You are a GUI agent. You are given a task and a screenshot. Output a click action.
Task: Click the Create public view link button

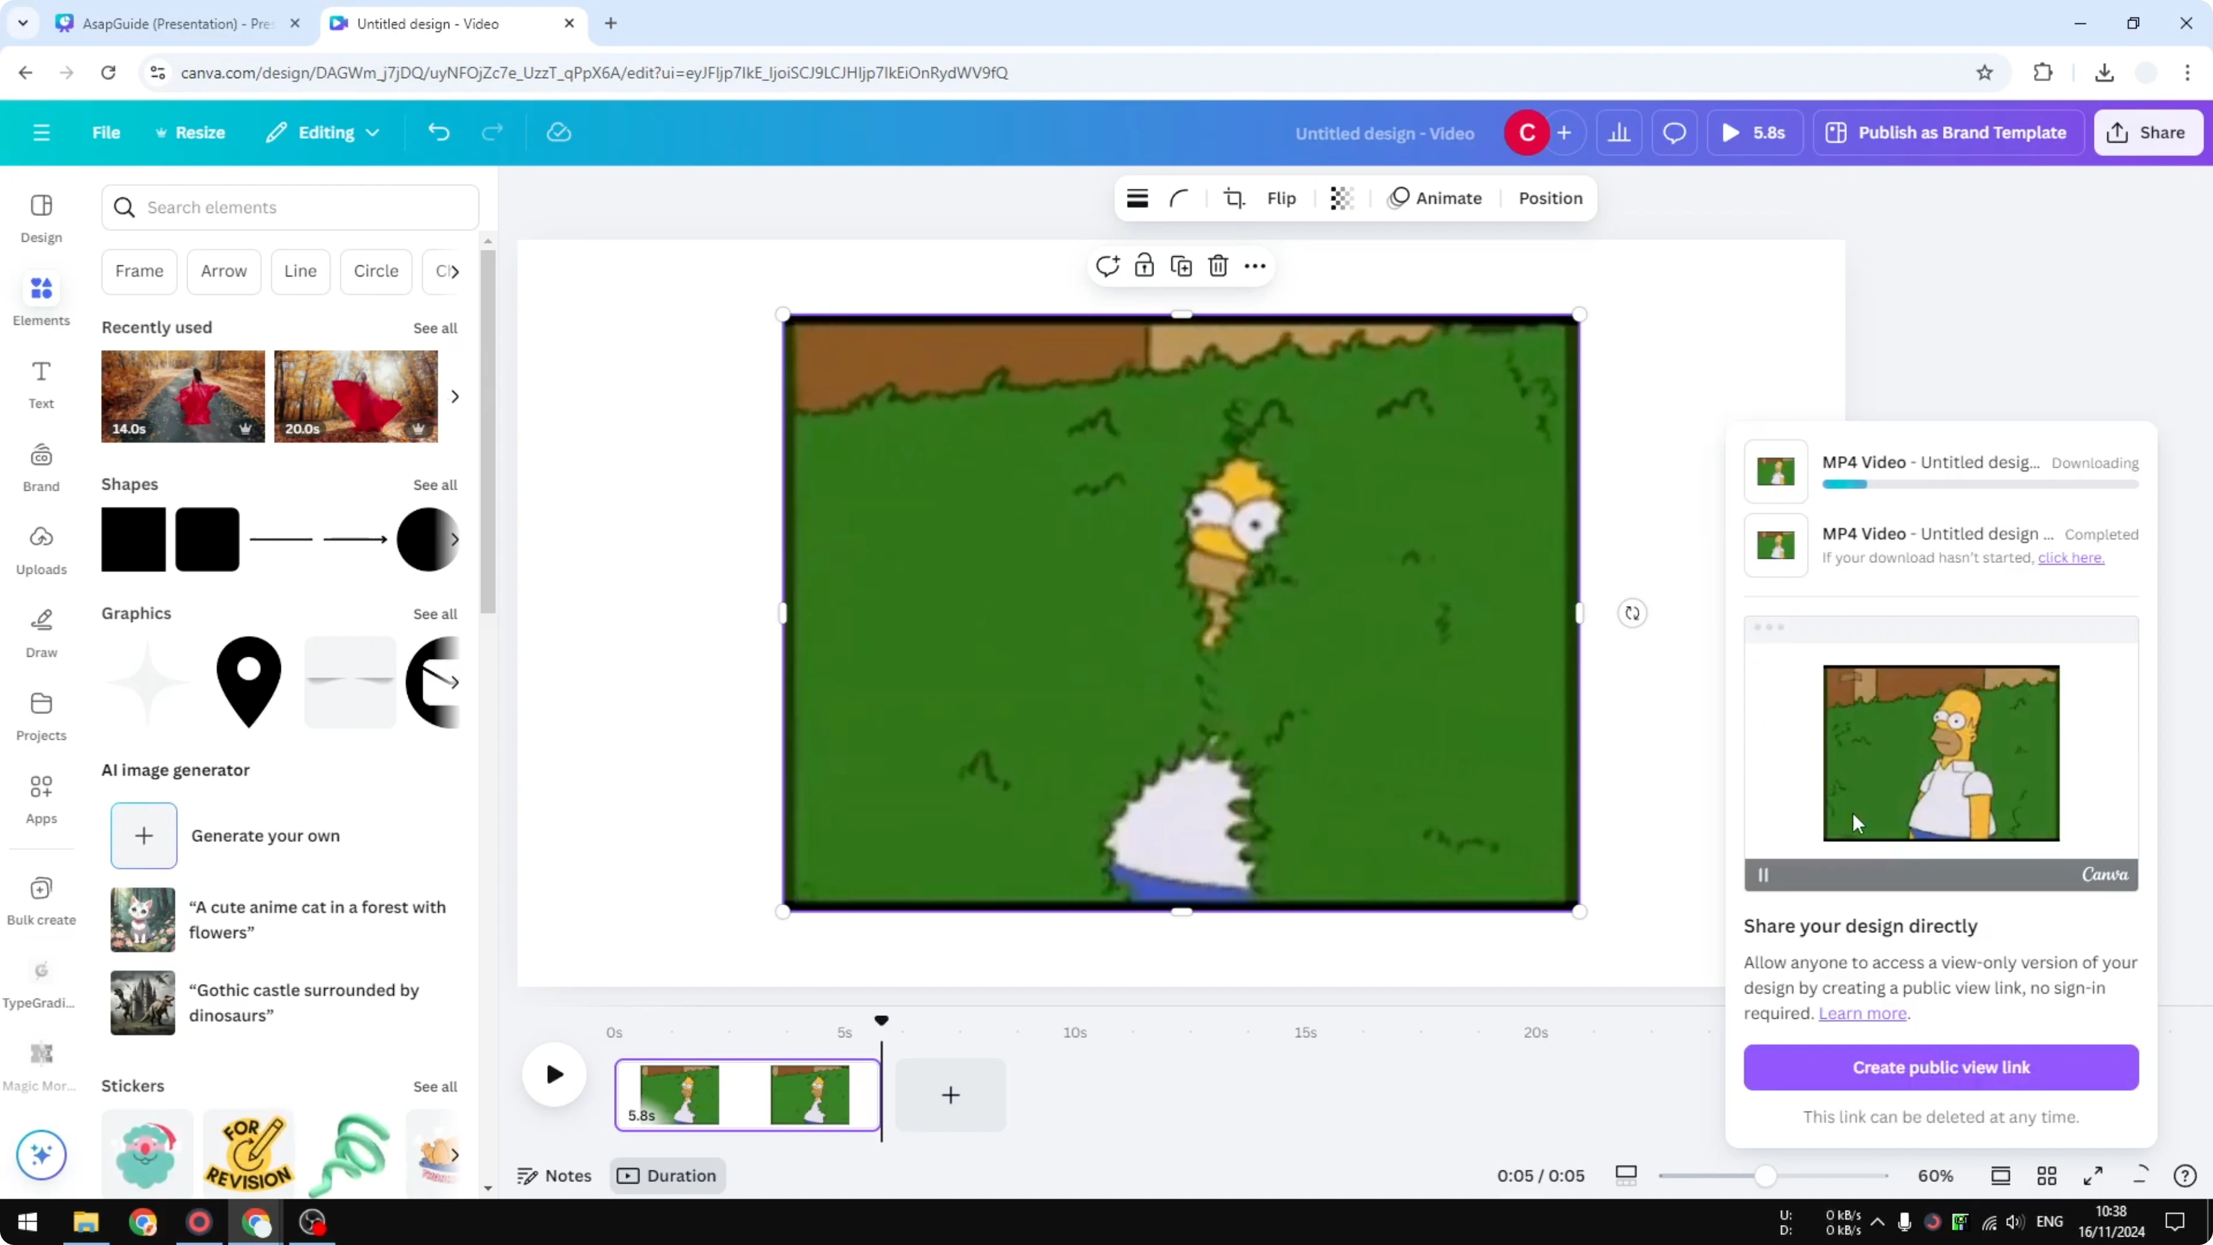(x=1941, y=1067)
